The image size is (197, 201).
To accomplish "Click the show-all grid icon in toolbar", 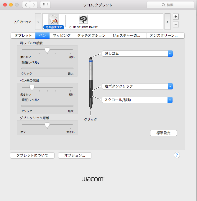I will 45,5.
